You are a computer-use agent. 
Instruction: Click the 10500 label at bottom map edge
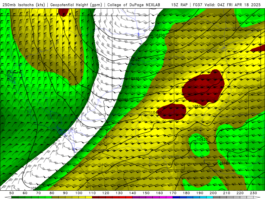pos(35,188)
